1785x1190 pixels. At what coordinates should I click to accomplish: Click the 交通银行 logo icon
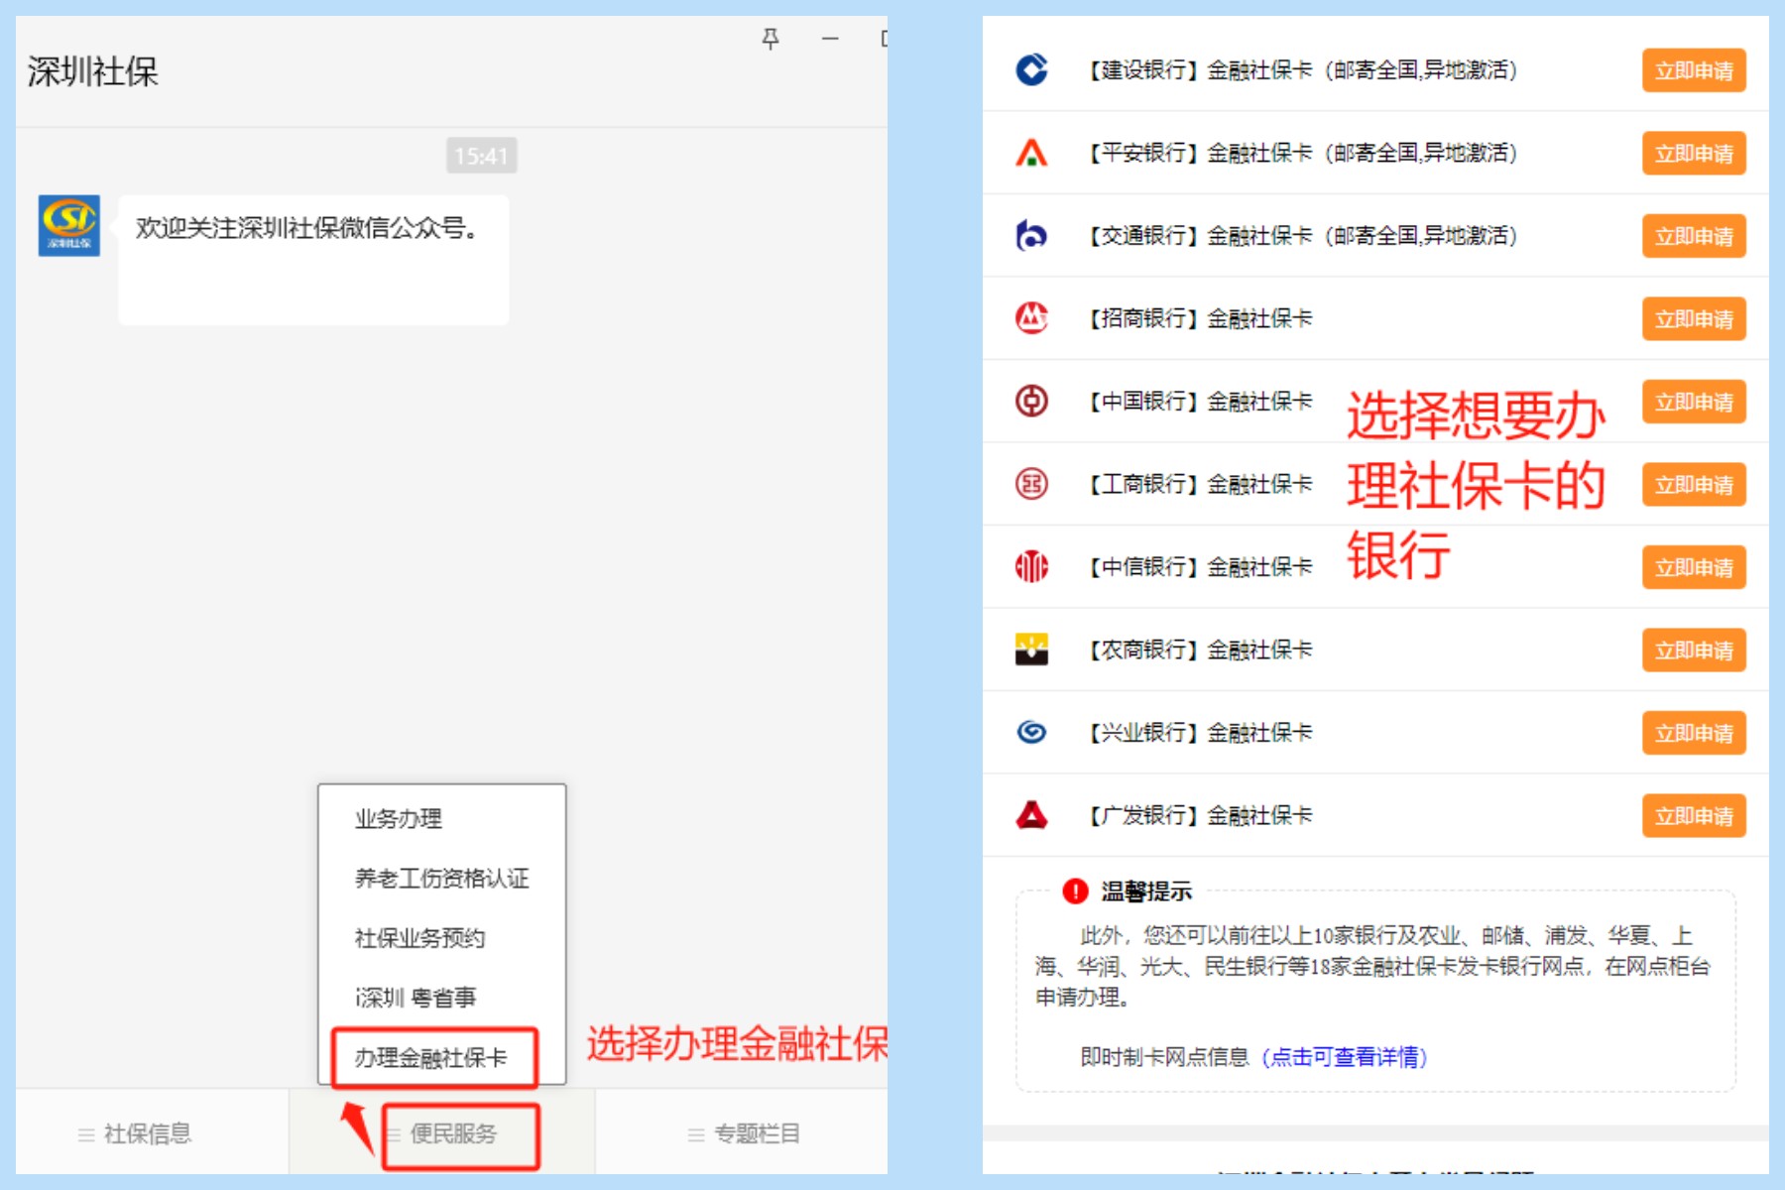click(x=1031, y=235)
